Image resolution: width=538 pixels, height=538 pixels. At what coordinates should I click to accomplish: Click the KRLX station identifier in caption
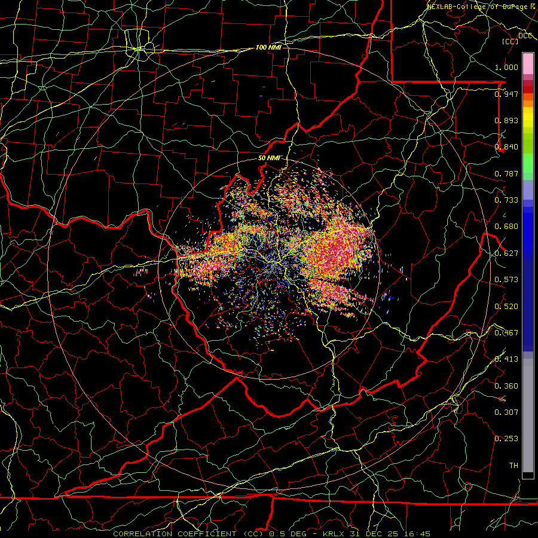[335, 534]
